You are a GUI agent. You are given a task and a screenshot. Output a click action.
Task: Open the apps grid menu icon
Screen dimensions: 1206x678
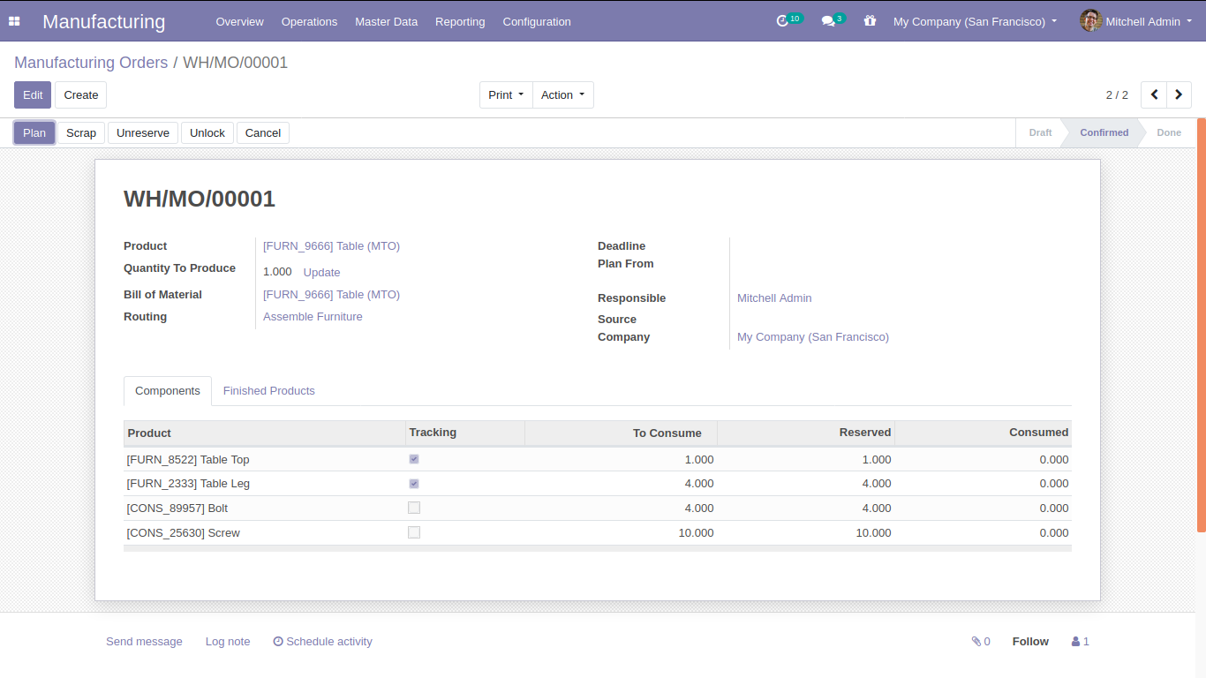point(14,21)
